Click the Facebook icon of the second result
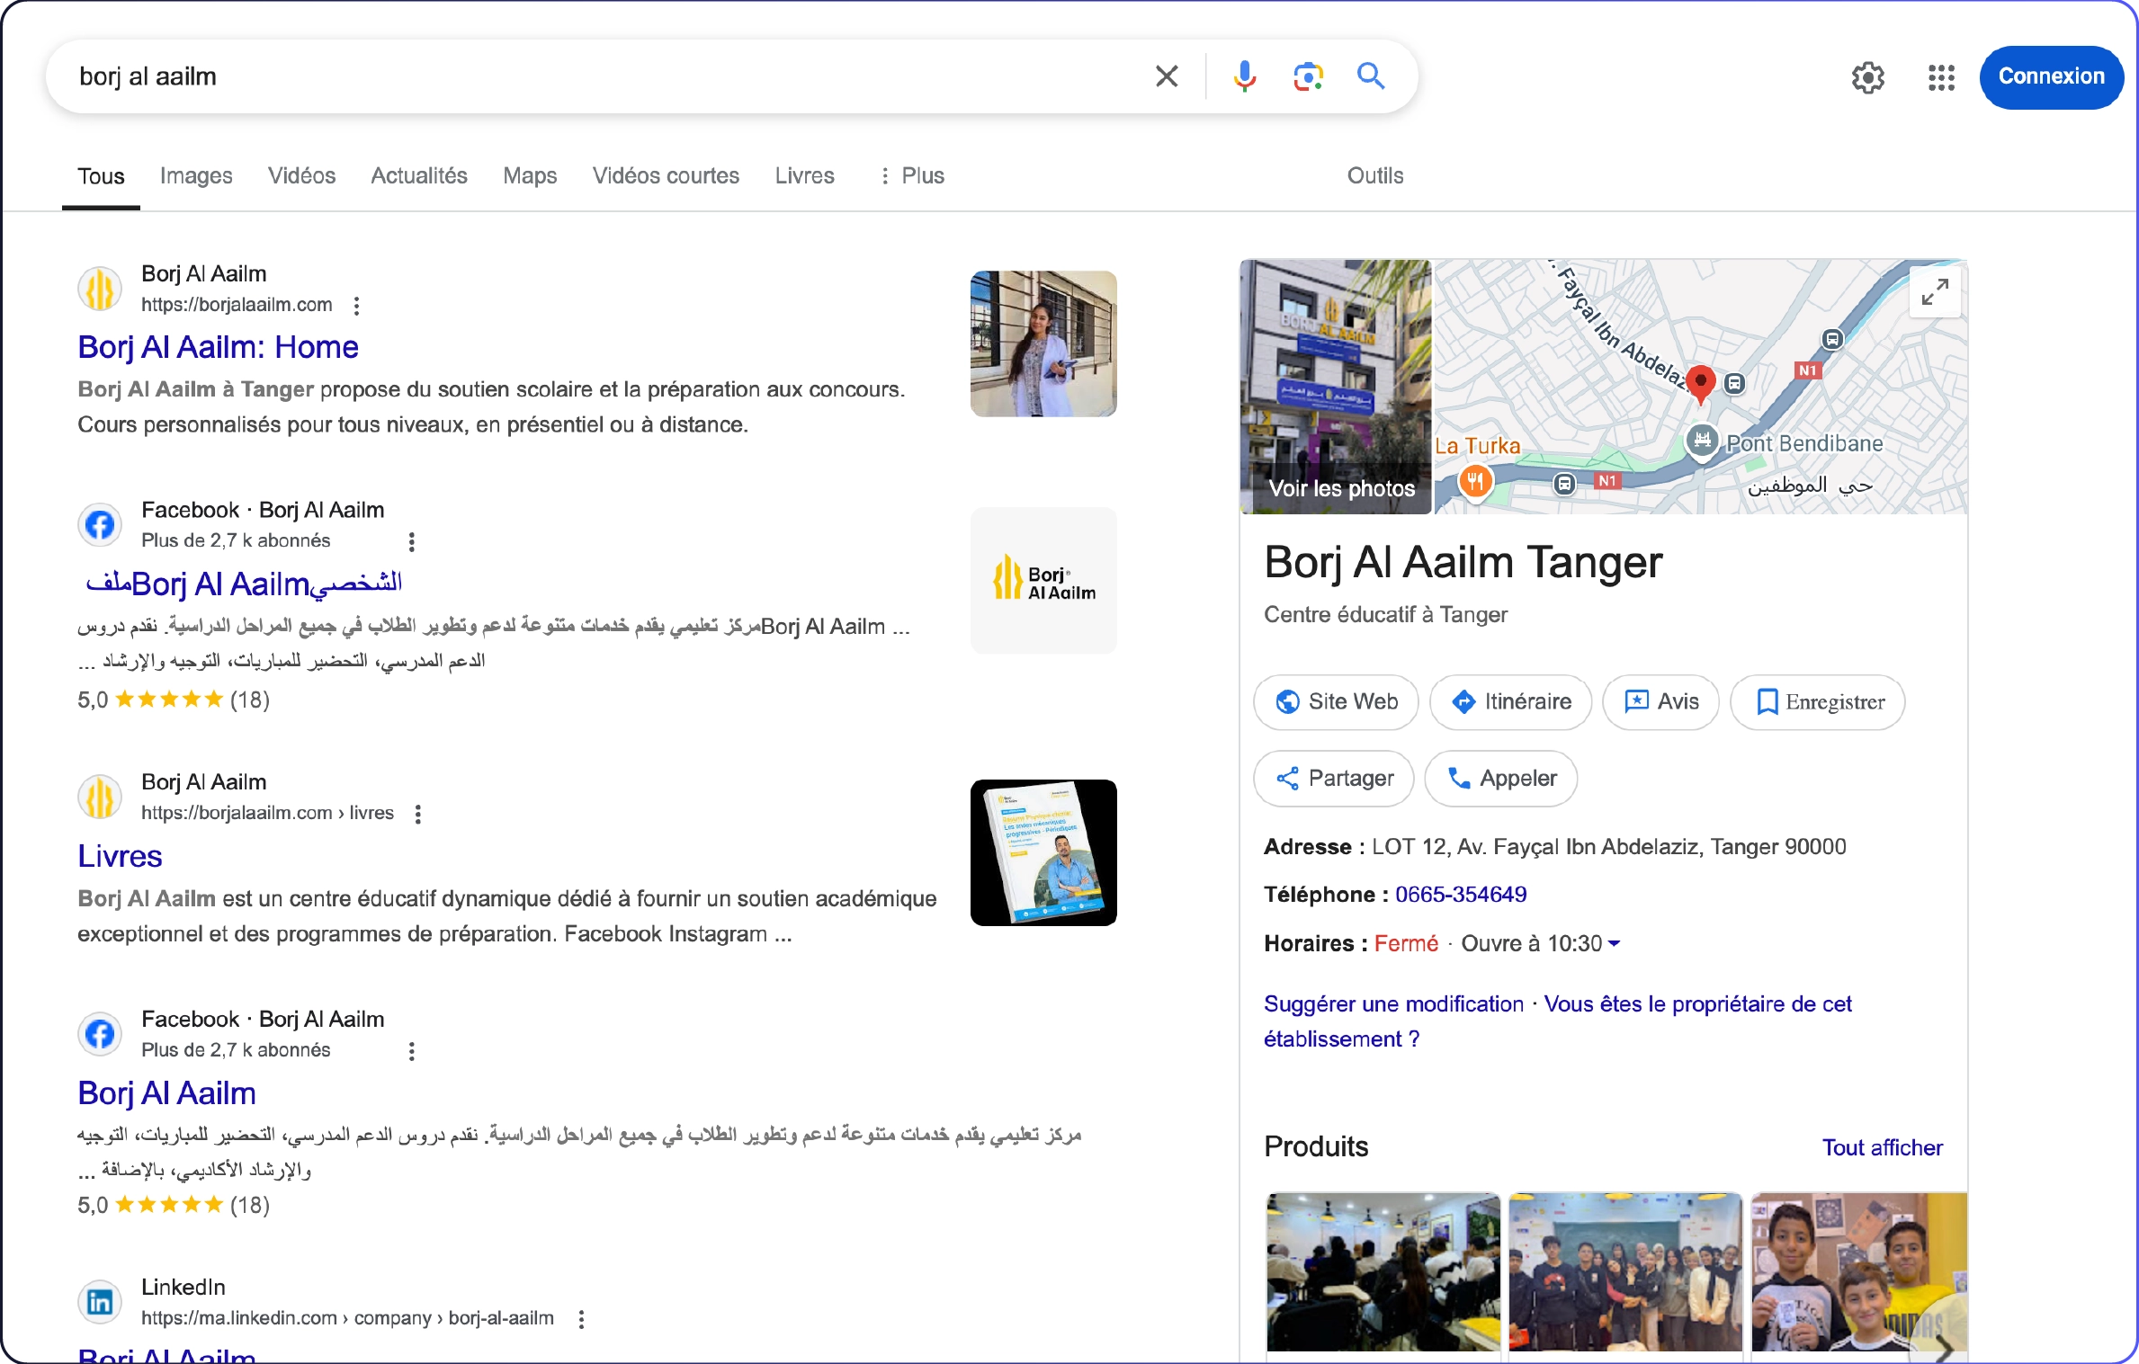 [100, 525]
